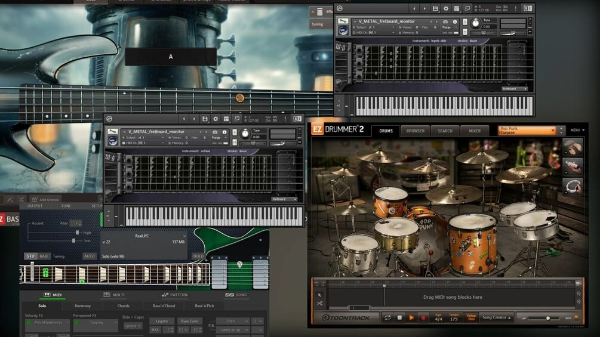Image resolution: width=600 pixels, height=337 pixels.
Task: Click save icon in legato slide Kontakt window
Action: pyautogui.click(x=435, y=8)
